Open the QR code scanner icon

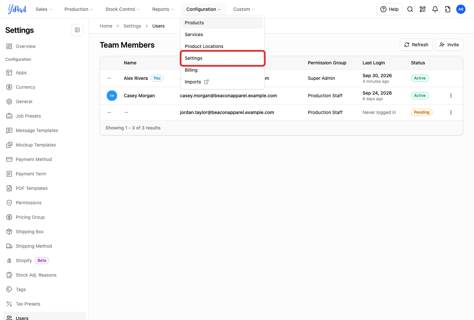coord(423,9)
